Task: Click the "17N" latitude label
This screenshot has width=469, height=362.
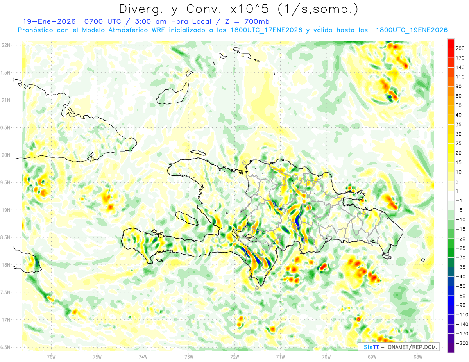Action: (x=5, y=319)
